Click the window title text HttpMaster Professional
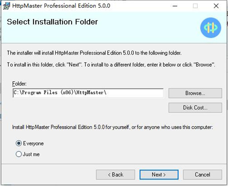The image size is (228, 186). 44,6
